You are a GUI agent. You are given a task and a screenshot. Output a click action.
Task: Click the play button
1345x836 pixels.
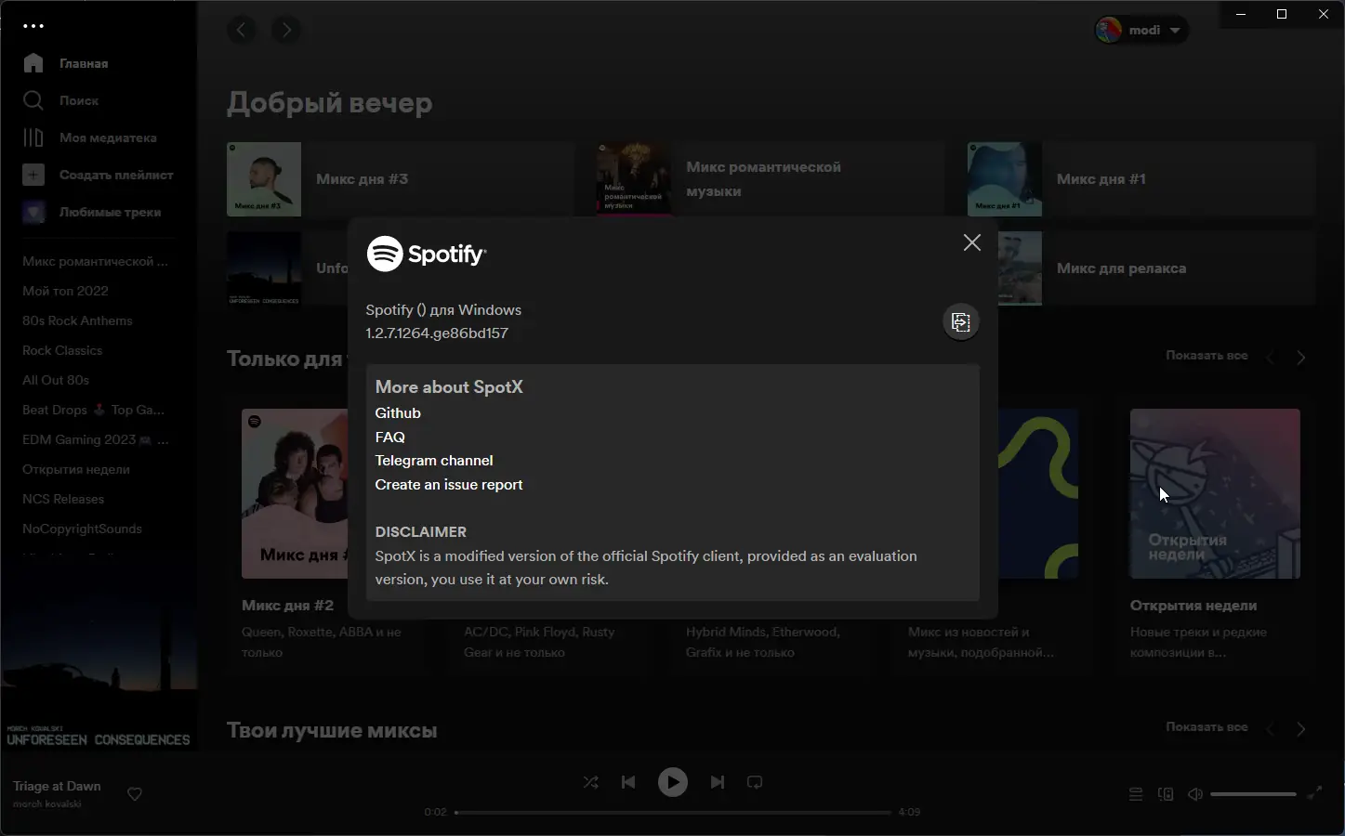[x=673, y=782]
